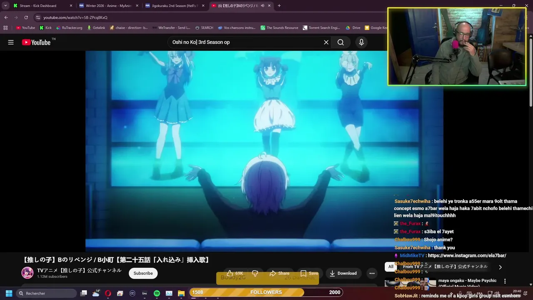Image resolution: width=533 pixels, height=300 pixels.
Task: Launch Spotify from the taskbar
Action: (157, 293)
